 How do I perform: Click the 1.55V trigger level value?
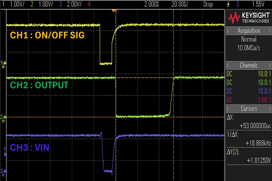coord(258,4)
